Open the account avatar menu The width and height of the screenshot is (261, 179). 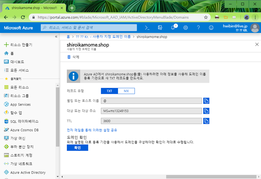coord(255,28)
